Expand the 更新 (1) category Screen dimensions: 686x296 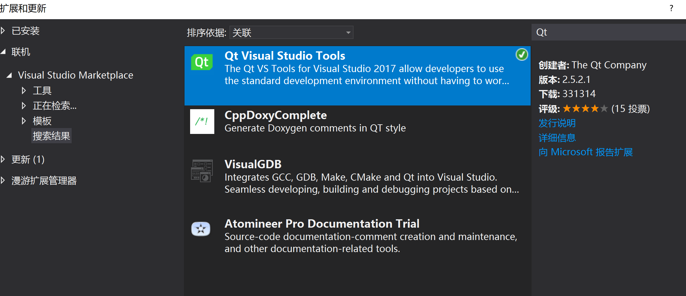(3, 159)
